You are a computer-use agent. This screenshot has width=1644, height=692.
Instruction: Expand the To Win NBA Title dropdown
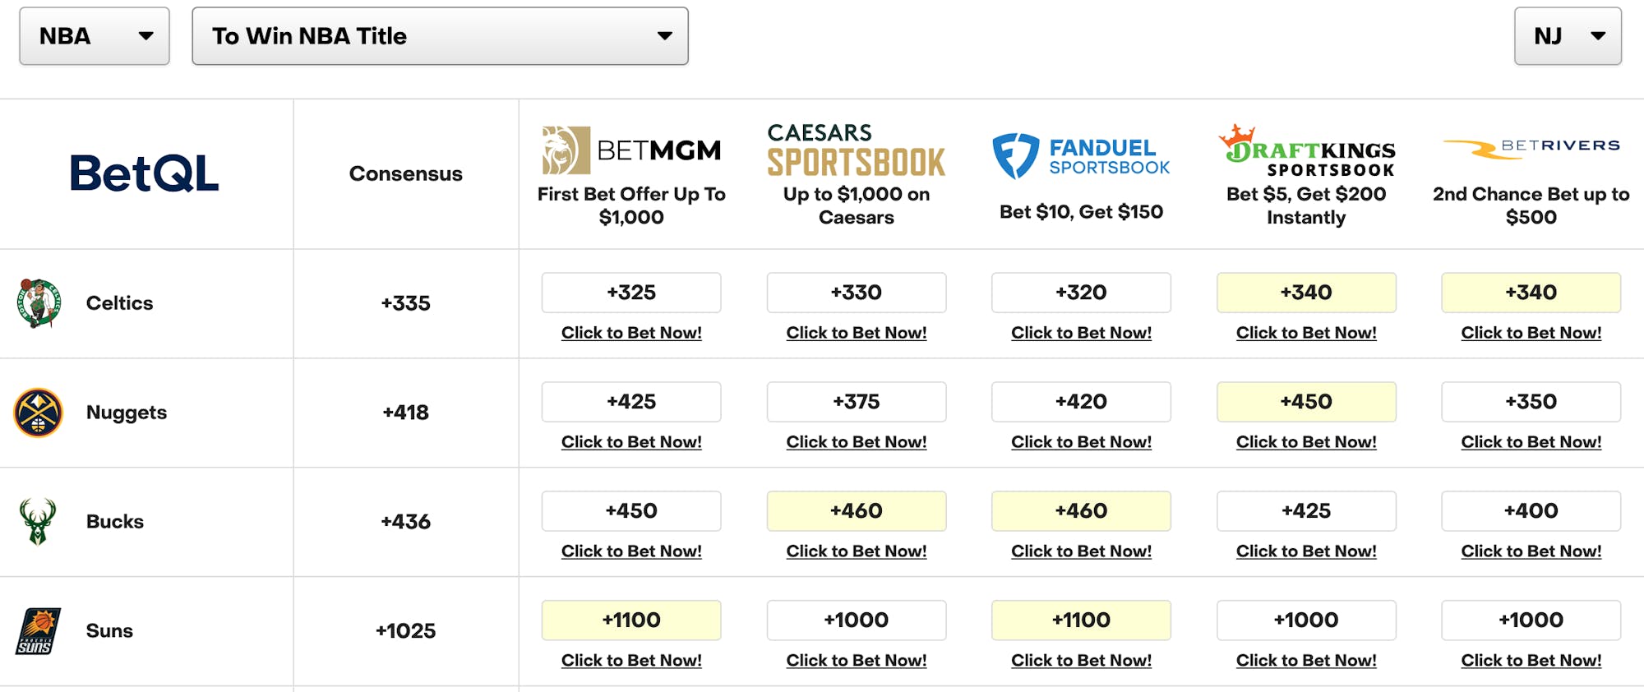[x=440, y=36]
